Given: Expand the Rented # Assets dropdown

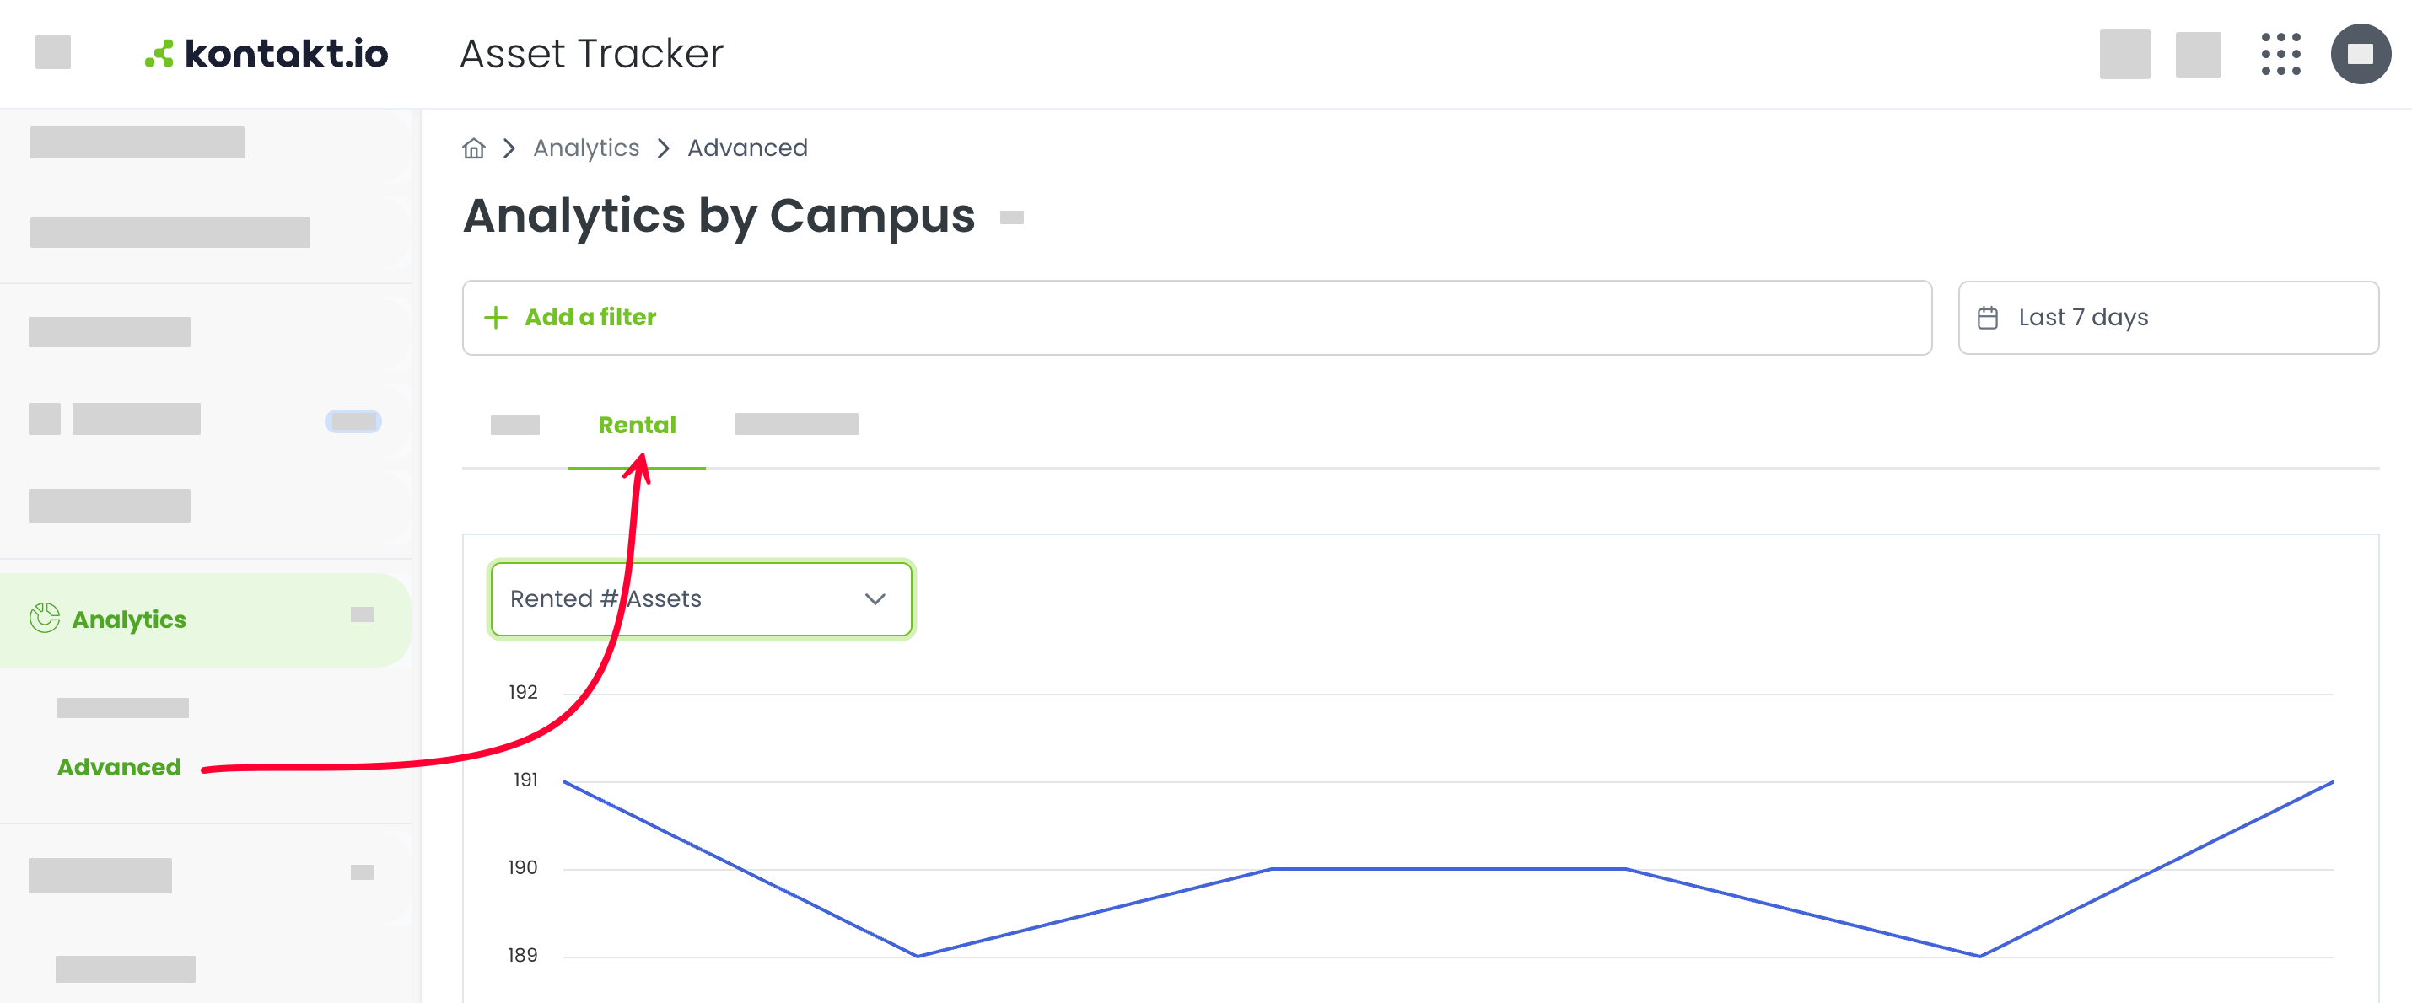Looking at the screenshot, I should click(700, 598).
